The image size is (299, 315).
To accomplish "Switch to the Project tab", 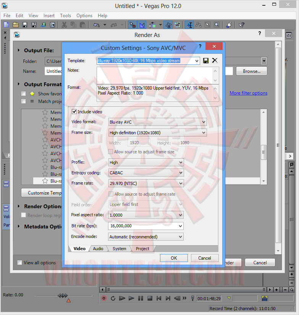I will pos(142,249).
